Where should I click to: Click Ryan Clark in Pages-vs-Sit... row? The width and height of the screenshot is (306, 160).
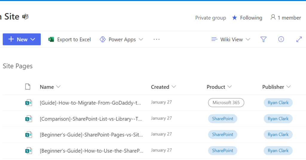pos(278,134)
